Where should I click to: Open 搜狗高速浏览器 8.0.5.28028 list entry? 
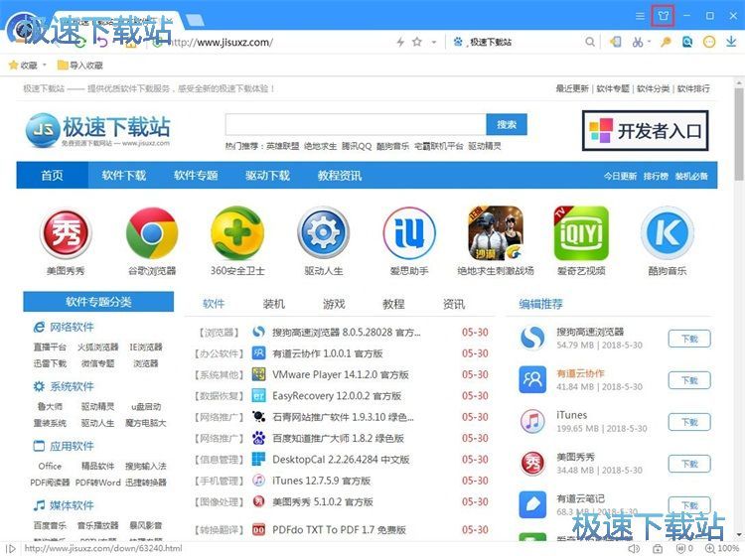346,333
